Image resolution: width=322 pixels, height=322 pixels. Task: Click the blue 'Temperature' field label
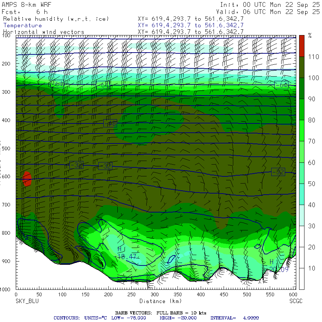[23, 25]
